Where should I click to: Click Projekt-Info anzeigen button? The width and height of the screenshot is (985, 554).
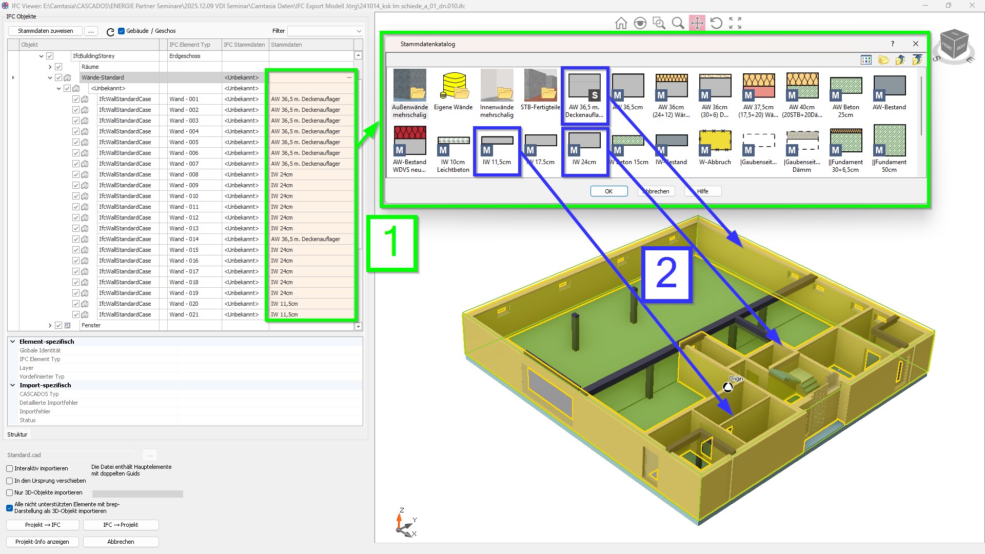(x=43, y=542)
